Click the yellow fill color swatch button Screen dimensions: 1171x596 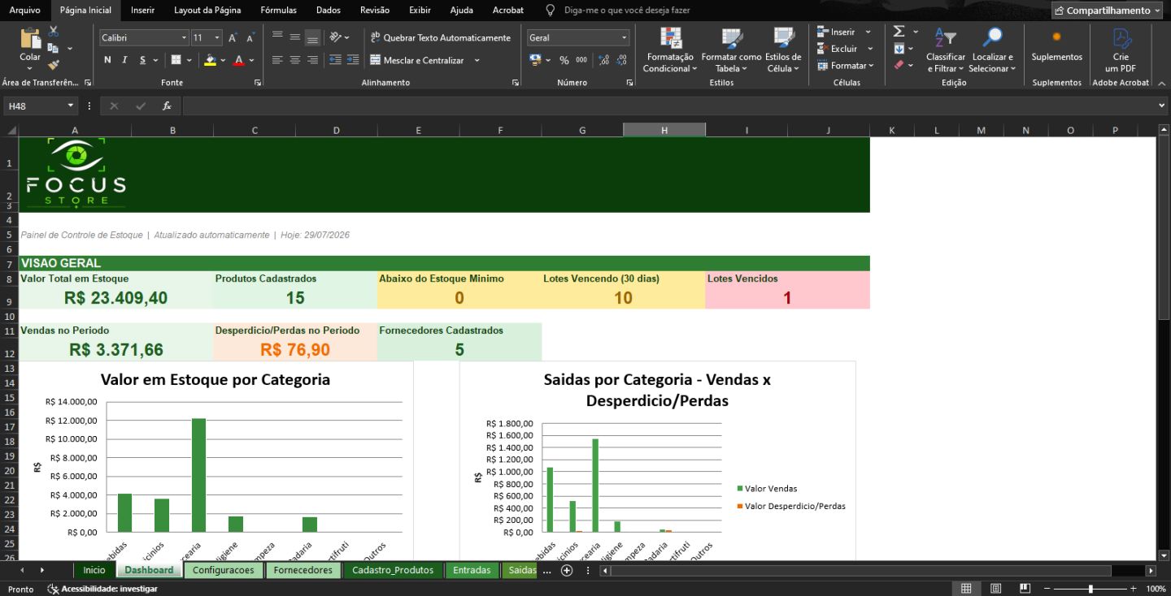coord(210,60)
